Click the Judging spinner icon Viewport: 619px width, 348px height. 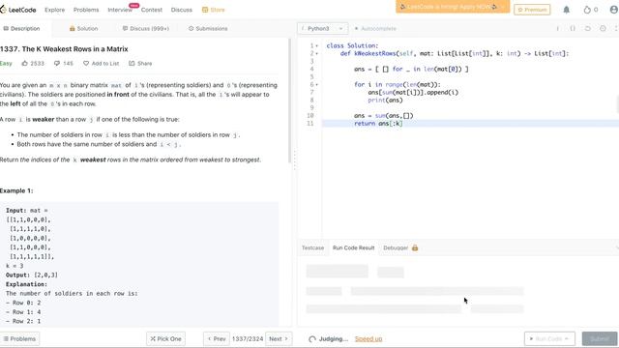(312, 339)
